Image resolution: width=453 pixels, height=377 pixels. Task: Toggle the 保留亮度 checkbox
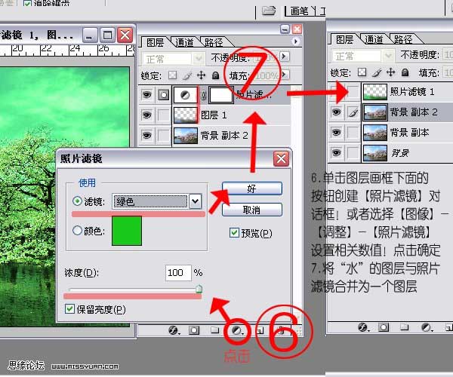click(69, 309)
